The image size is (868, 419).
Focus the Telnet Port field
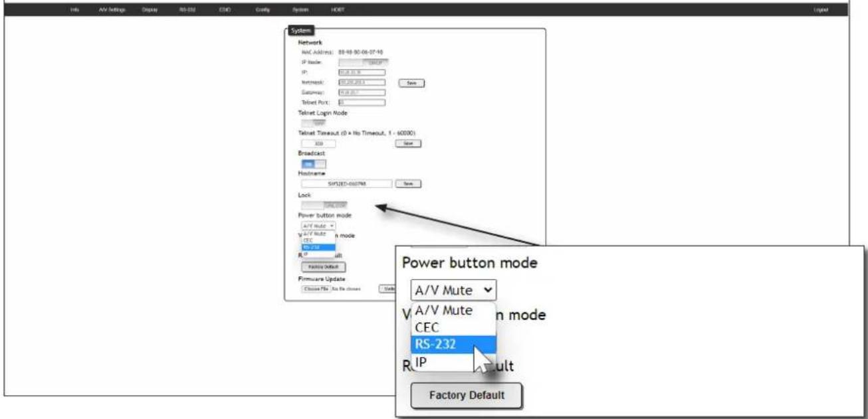(362, 103)
